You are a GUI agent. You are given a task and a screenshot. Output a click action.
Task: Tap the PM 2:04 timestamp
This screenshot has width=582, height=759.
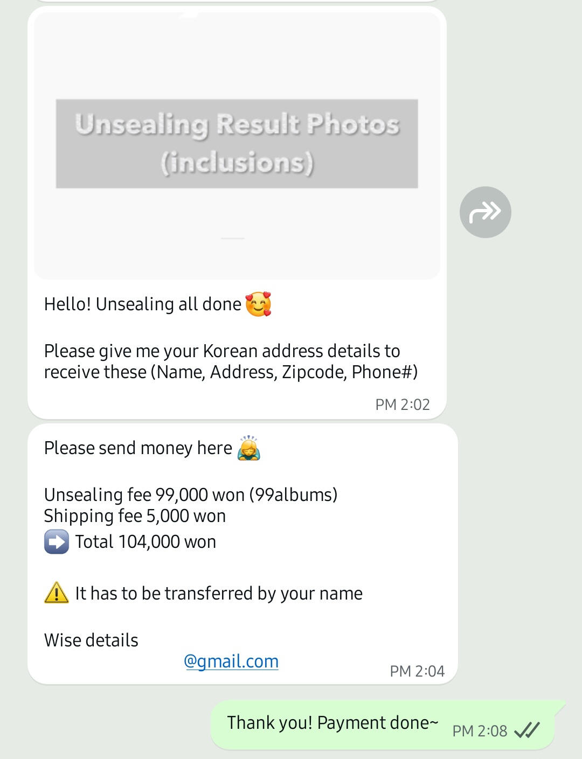417,671
